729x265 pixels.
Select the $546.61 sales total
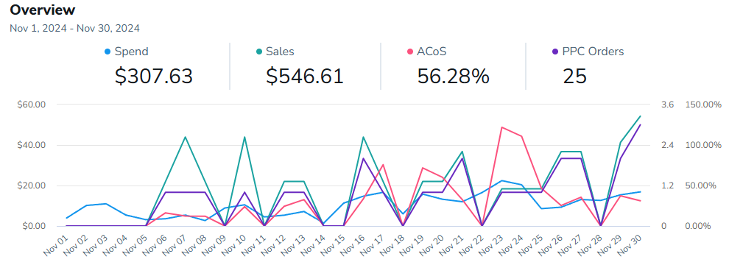pos(305,77)
